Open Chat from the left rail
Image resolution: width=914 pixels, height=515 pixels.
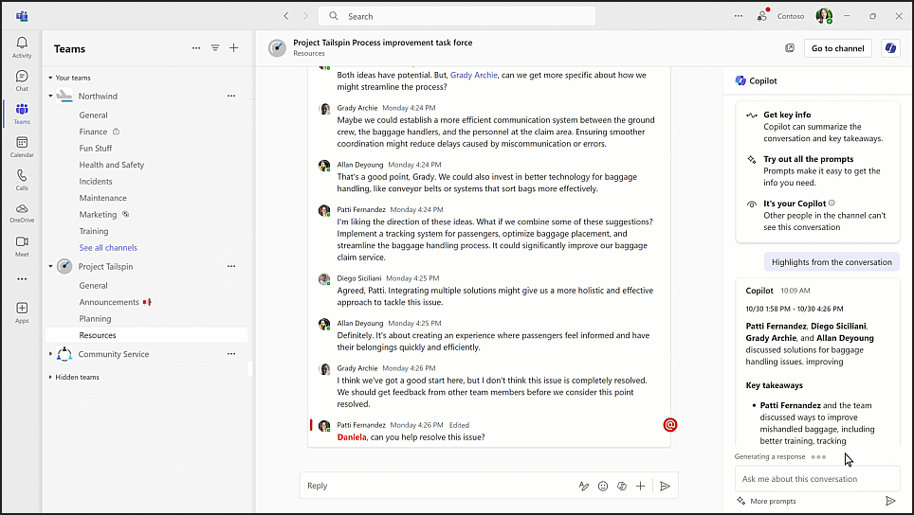[x=22, y=80]
